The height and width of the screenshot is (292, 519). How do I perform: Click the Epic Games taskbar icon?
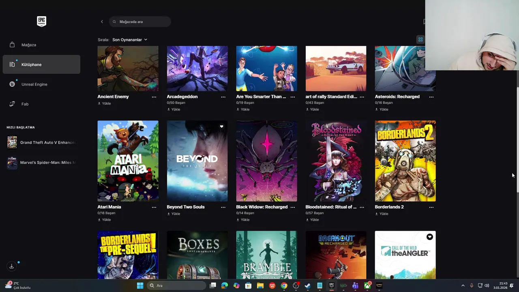coord(332,286)
